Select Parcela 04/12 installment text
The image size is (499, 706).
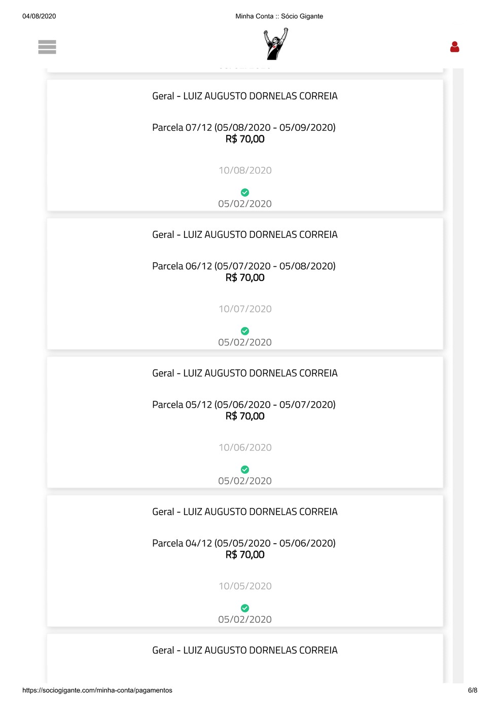point(244,543)
